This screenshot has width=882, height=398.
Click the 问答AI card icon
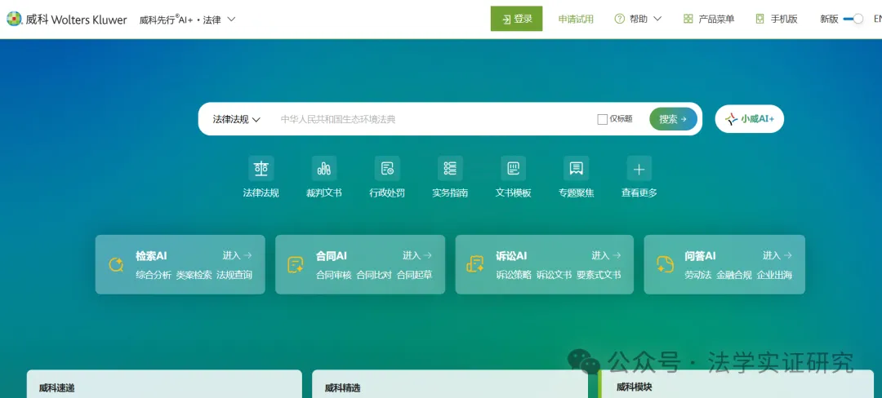tap(665, 264)
